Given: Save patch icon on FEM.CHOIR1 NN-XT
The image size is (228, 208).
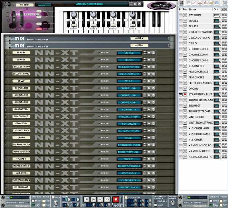Looking at the screenshot, I should [153, 124].
